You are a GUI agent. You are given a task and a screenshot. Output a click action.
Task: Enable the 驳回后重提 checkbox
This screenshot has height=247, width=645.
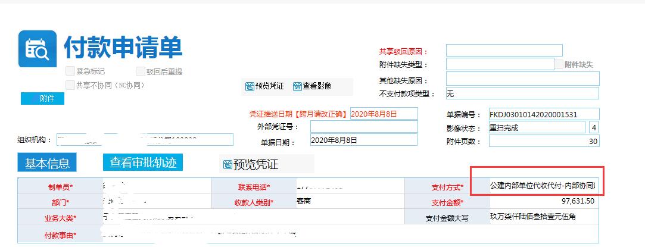click(x=141, y=71)
